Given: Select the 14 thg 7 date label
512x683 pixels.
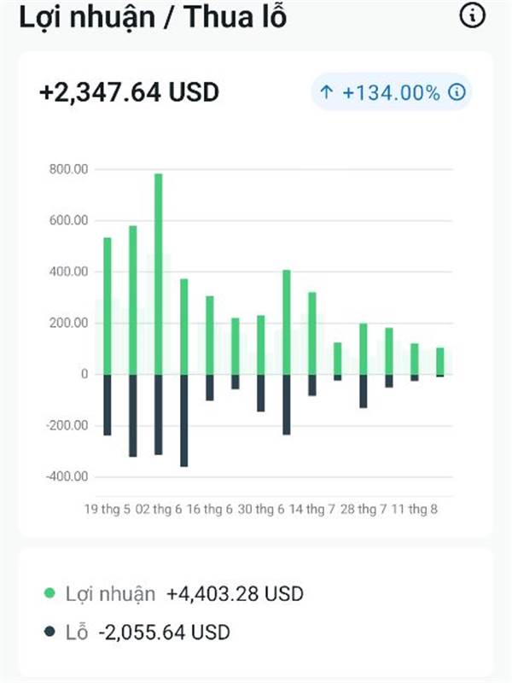Looking at the screenshot, I should tap(311, 509).
